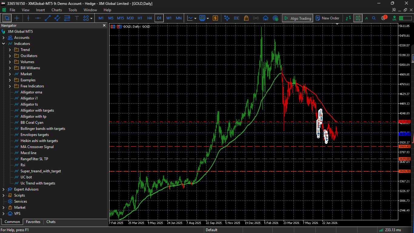
Task: Click the red 4229 price level label
Action: click(x=405, y=122)
